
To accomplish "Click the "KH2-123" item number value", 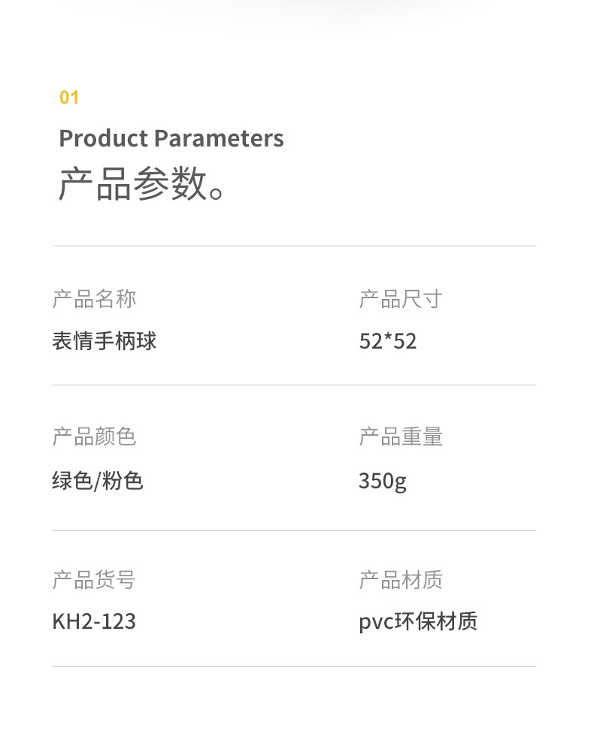I will click(x=94, y=621).
